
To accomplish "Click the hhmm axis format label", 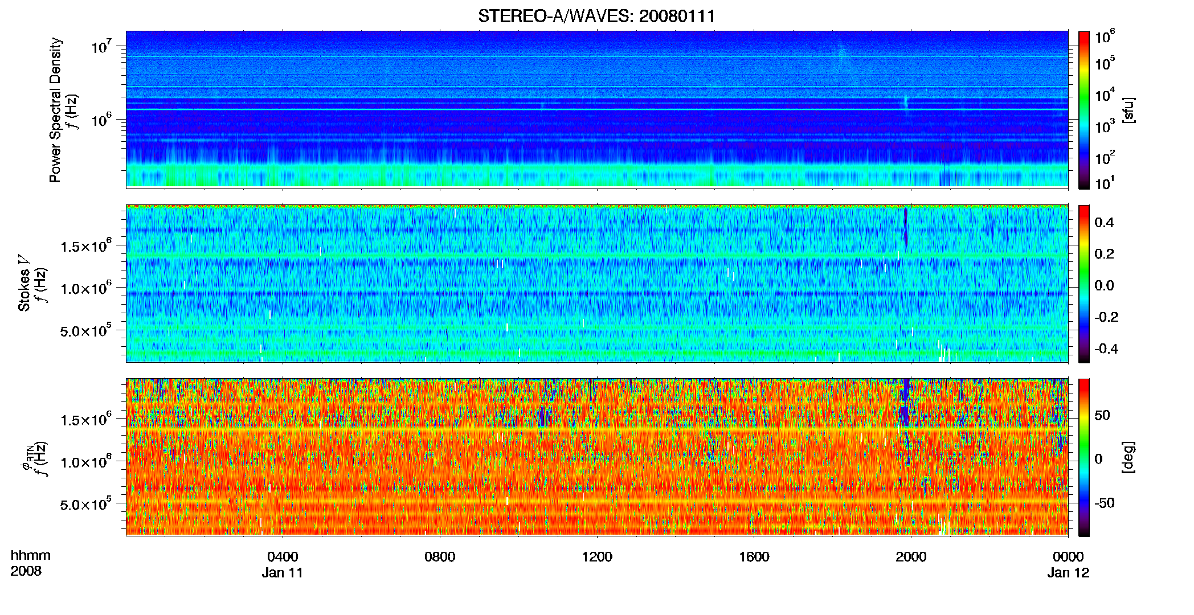I will click(31, 556).
